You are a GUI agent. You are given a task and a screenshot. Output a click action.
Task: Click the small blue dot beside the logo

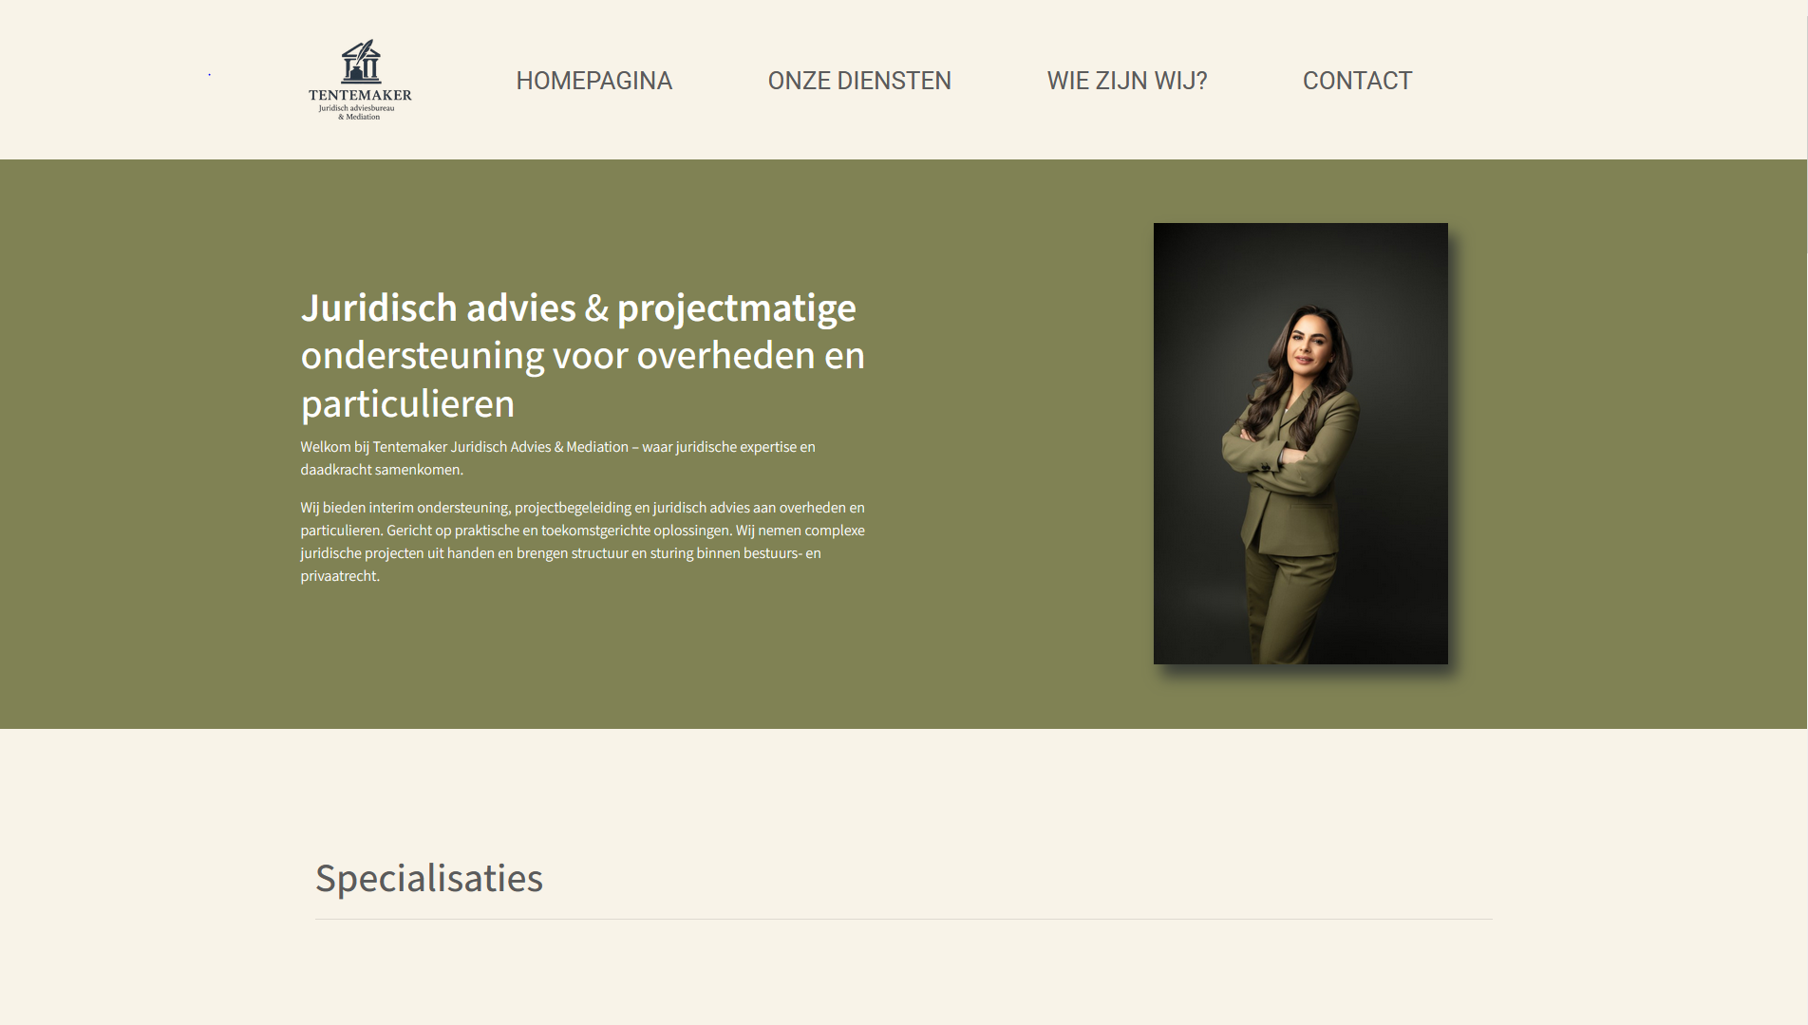pos(209,74)
